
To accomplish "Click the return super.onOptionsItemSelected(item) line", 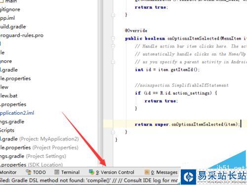I will 187,124.
